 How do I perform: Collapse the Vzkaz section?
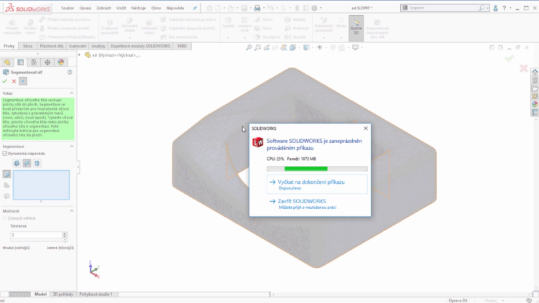pos(71,93)
